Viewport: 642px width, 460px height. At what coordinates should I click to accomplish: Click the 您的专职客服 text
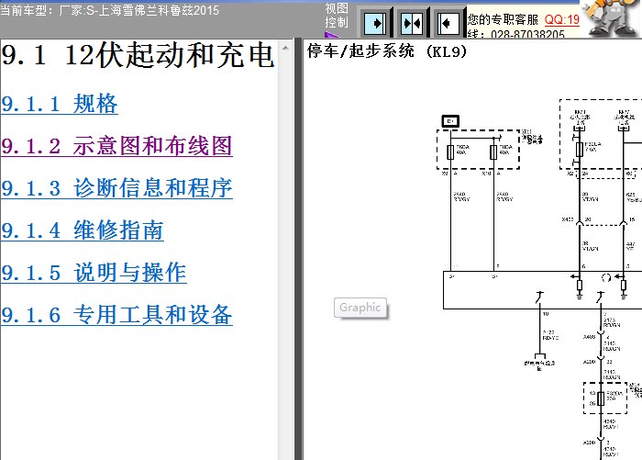pos(503,19)
